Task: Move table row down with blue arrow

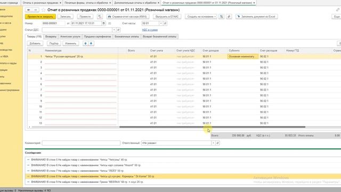Action: tap(91, 44)
